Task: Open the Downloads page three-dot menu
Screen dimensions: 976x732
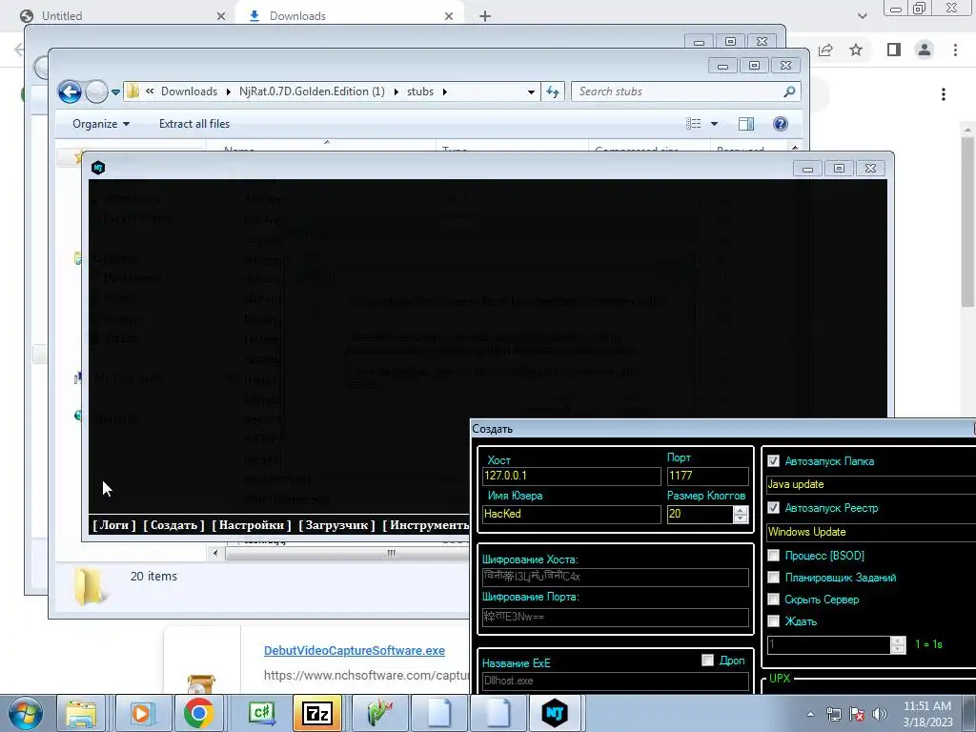Action: (944, 94)
